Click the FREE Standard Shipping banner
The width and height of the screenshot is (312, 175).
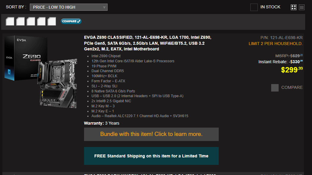point(151,156)
